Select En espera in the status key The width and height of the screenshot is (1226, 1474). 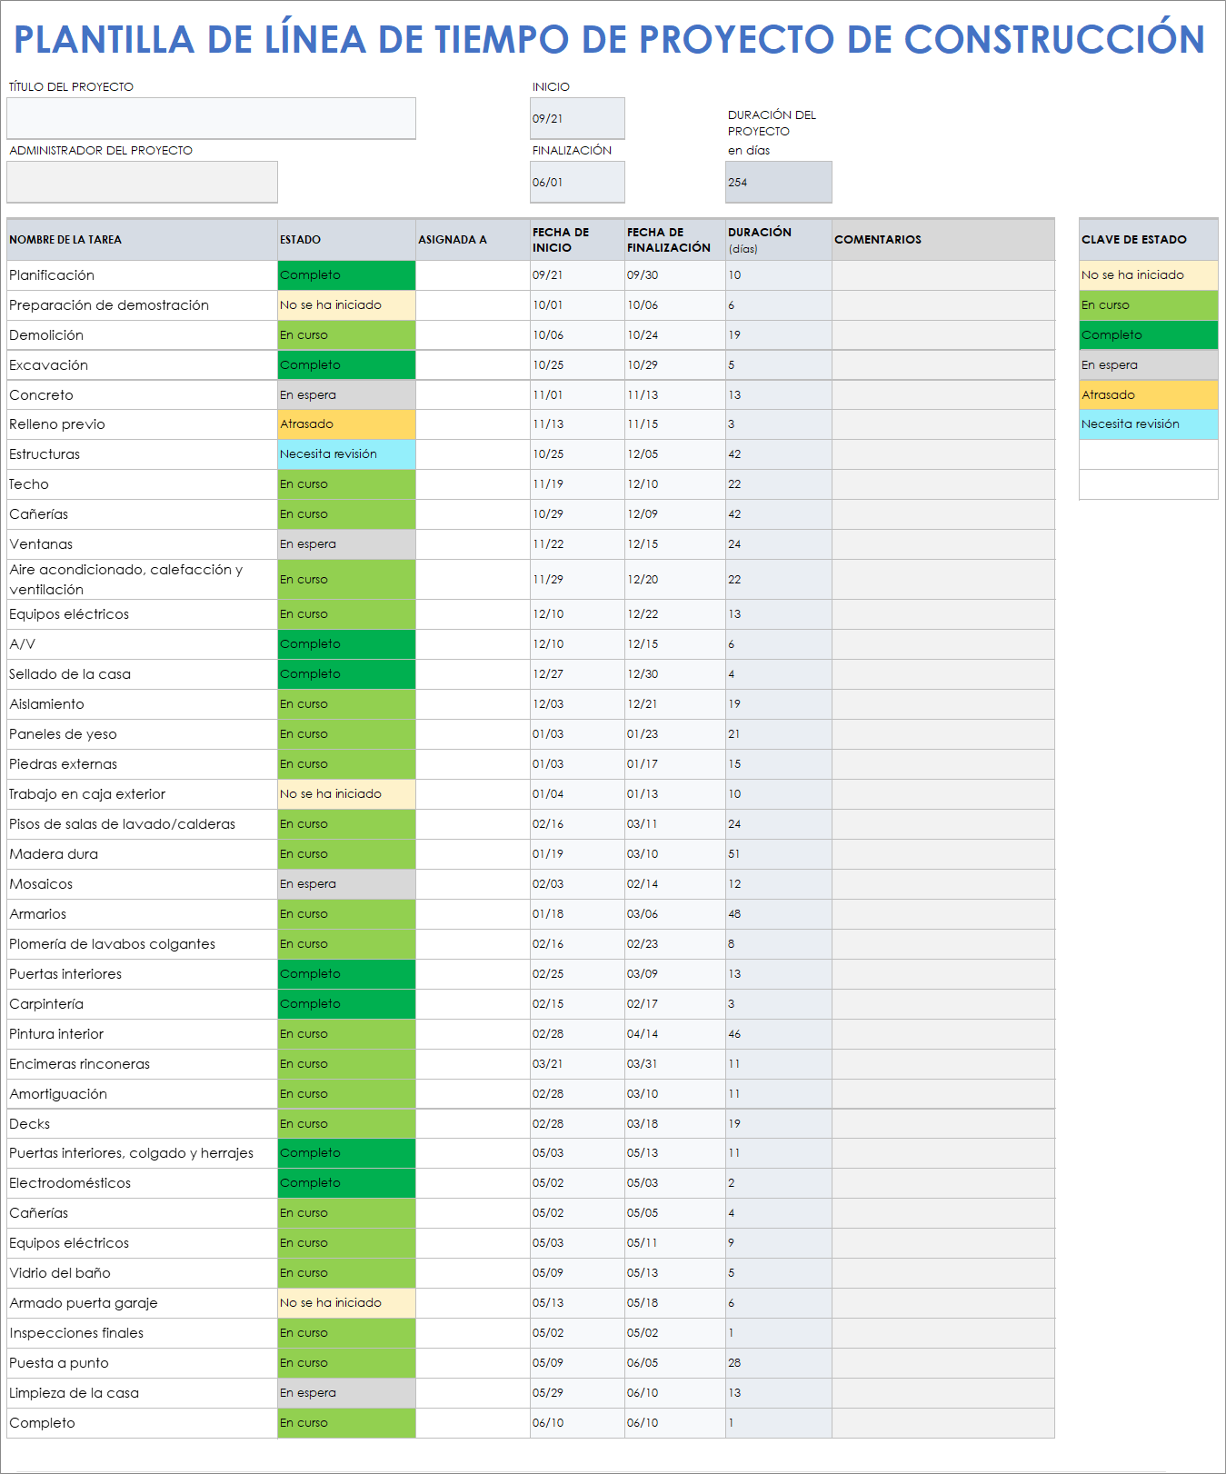[x=1148, y=365]
